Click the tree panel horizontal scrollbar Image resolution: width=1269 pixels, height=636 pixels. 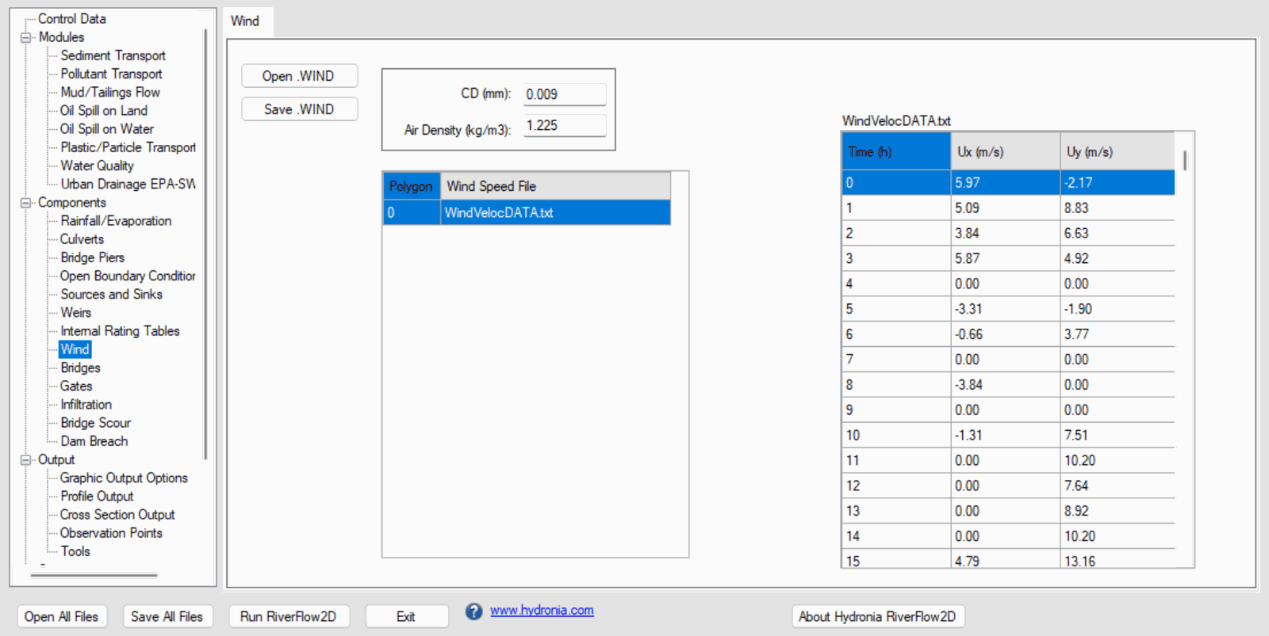pyautogui.click(x=94, y=576)
